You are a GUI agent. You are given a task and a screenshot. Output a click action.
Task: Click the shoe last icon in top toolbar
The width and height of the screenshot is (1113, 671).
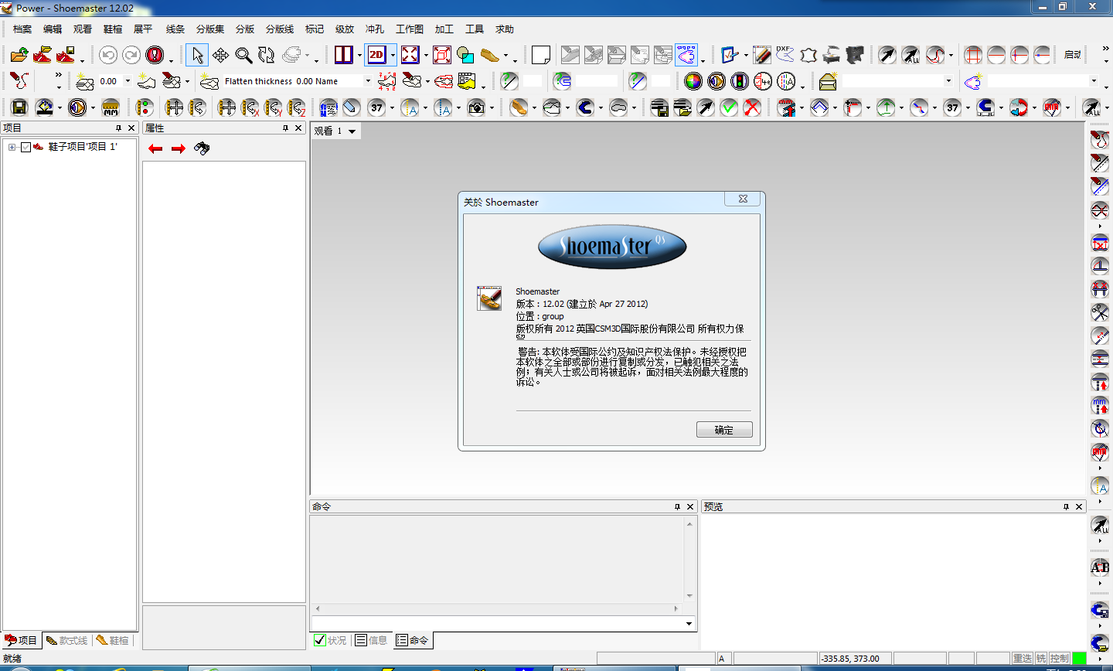(489, 55)
